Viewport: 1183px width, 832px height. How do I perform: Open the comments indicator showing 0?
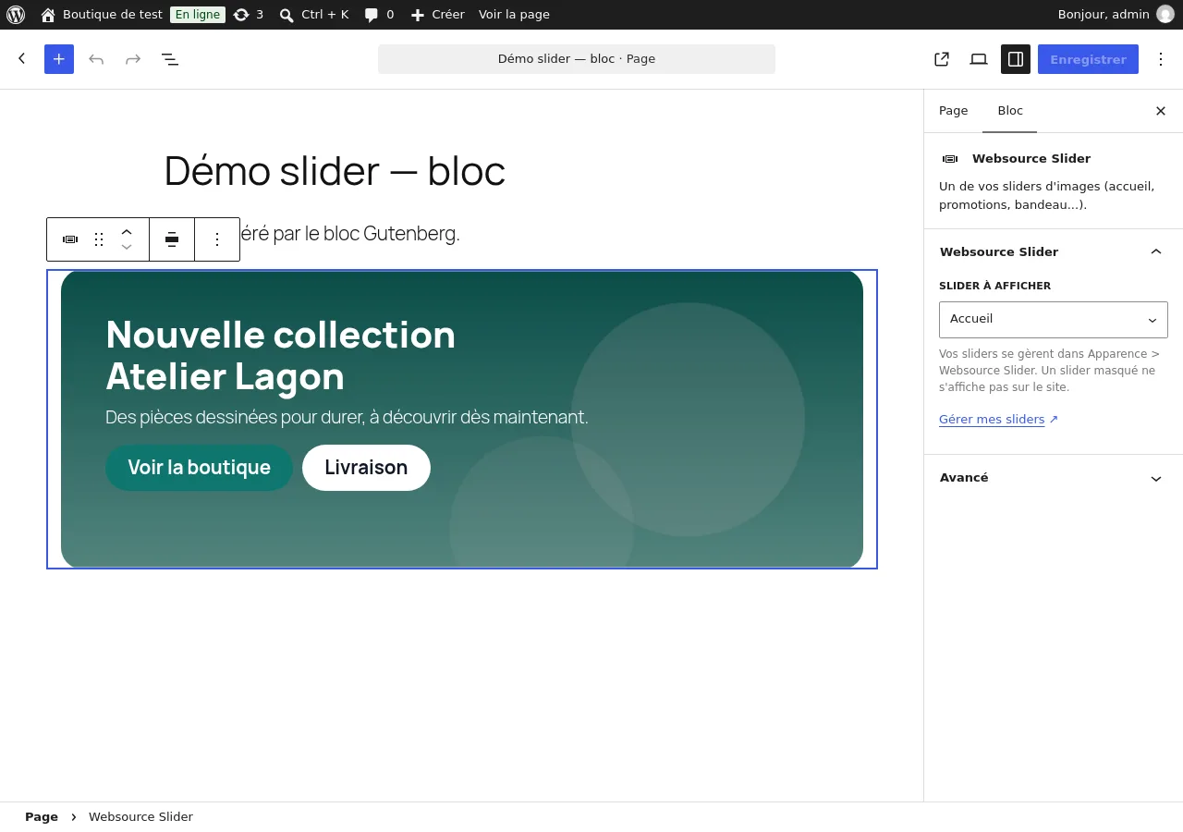tap(379, 15)
